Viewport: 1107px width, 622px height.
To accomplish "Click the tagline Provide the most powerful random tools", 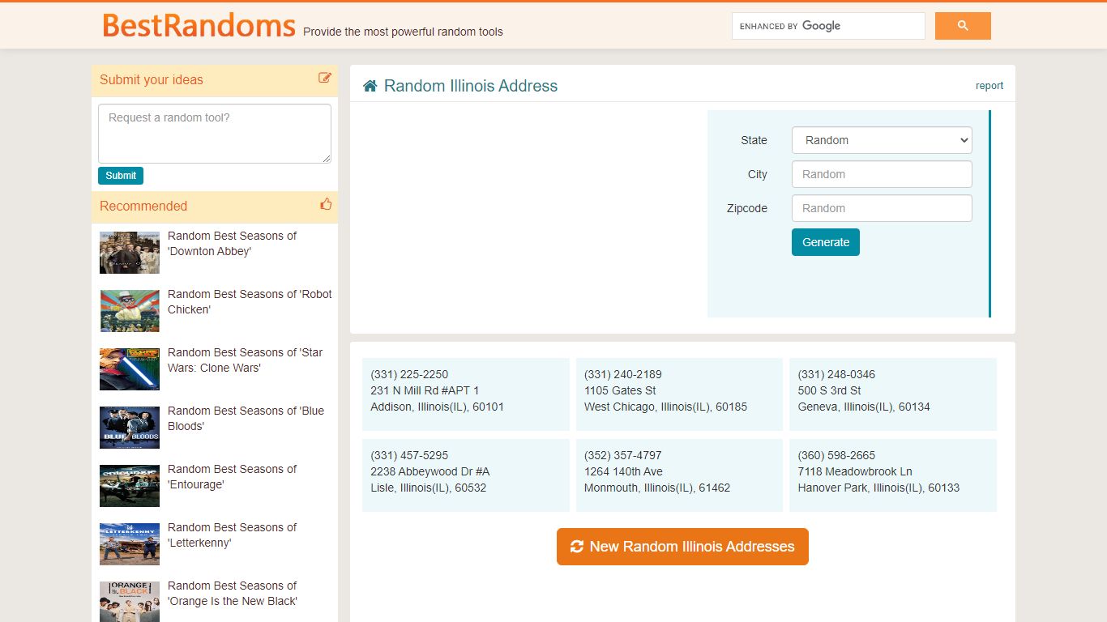I will point(403,32).
